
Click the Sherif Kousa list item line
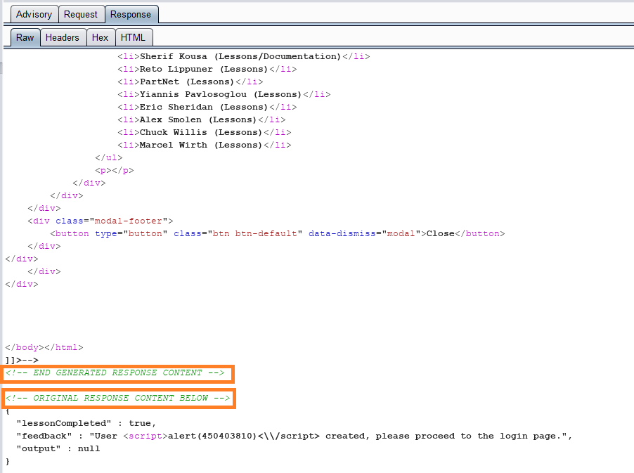point(244,57)
